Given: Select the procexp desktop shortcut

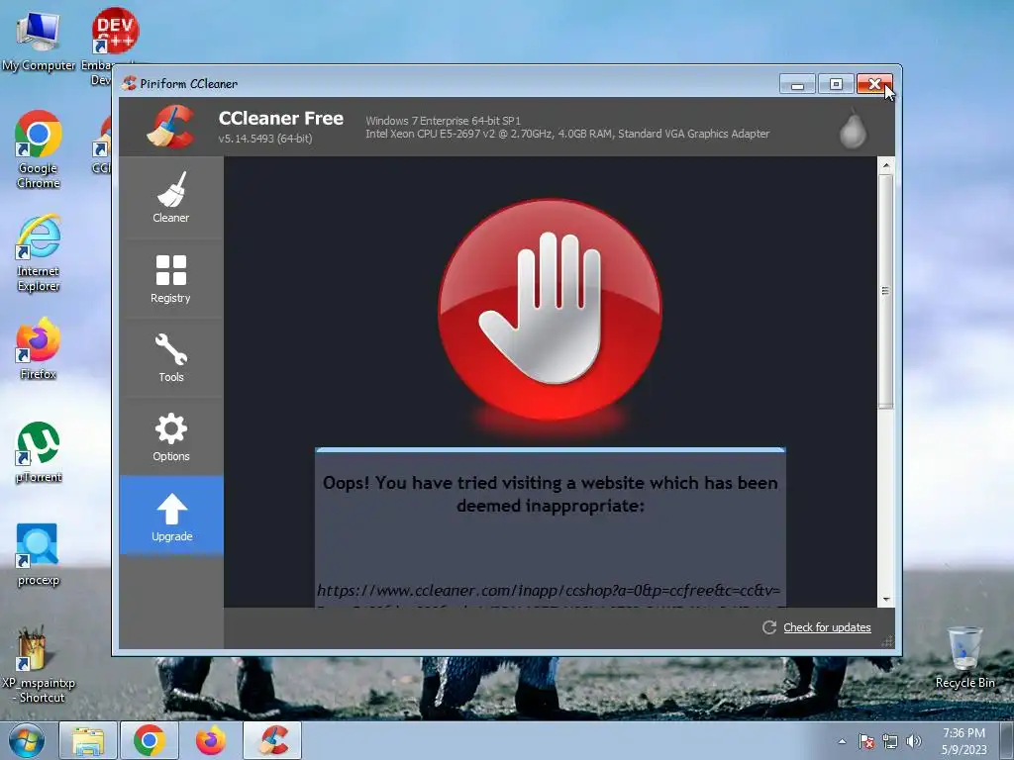Looking at the screenshot, I should click(x=39, y=554).
